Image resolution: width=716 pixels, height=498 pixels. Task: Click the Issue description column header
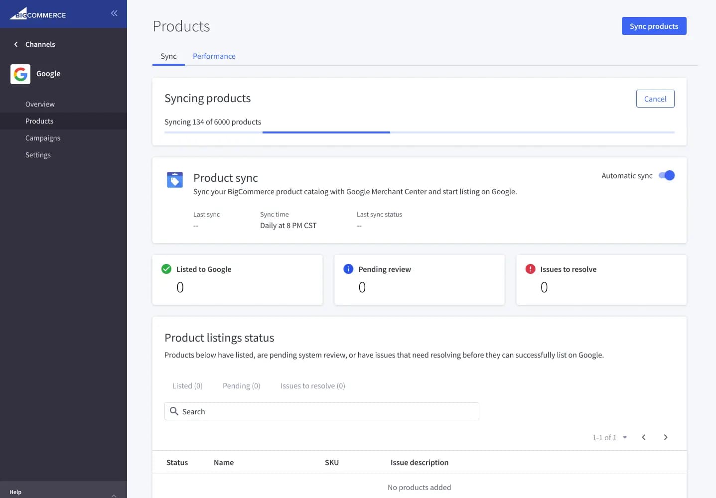tap(420, 463)
